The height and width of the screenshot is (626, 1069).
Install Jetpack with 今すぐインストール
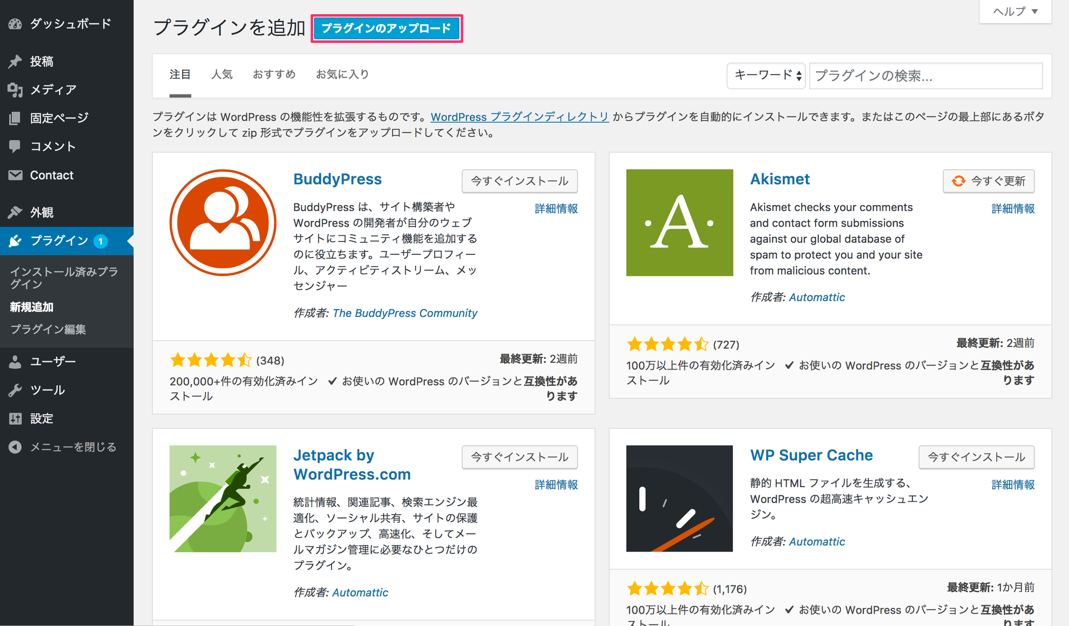(520, 457)
